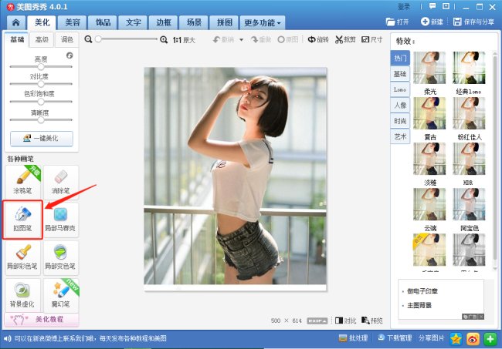Image resolution: width=502 pixels, height=349 pixels.
Task: Click the 保存与分享 save icon
Action: 457,22
